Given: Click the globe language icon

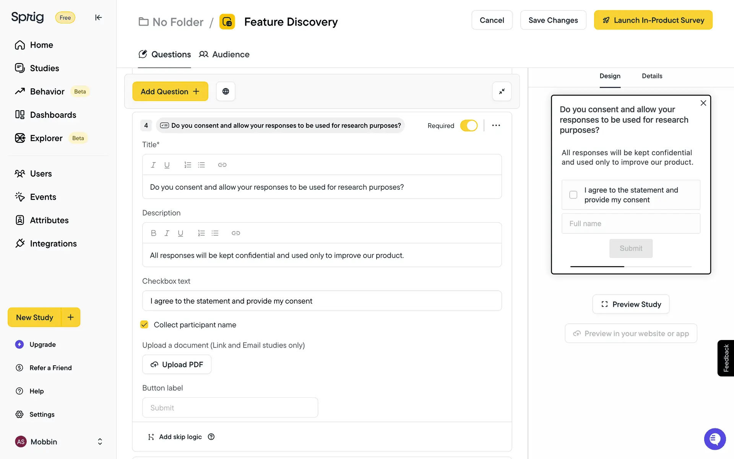Looking at the screenshot, I should [x=226, y=91].
